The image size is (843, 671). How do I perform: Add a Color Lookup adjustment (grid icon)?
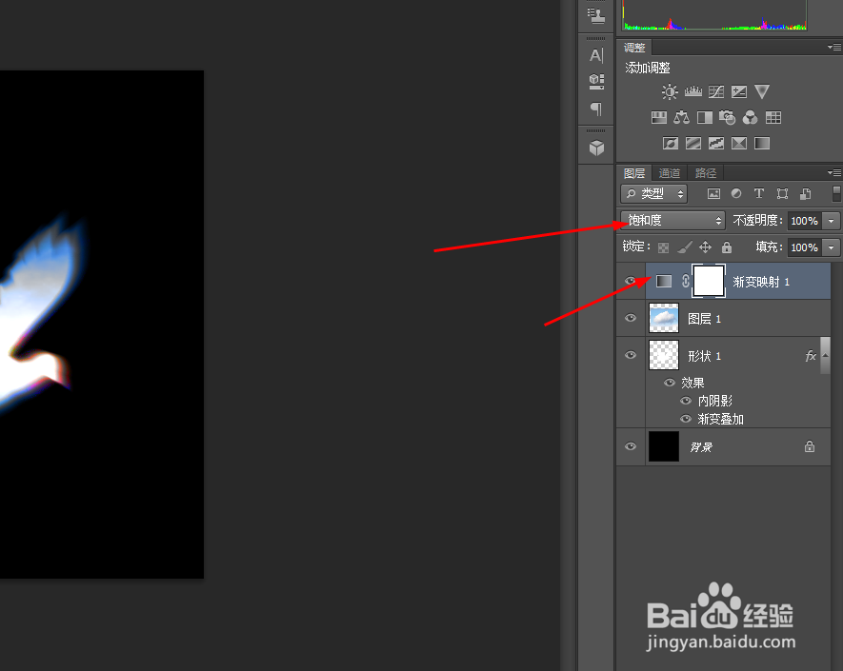point(773,118)
